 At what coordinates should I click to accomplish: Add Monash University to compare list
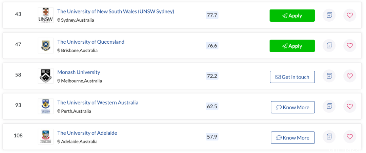[329, 76]
